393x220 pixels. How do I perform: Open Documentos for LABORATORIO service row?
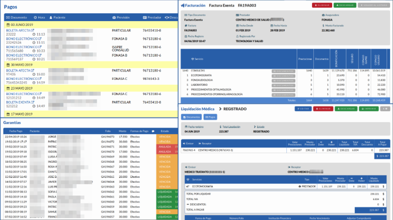tap(283, 85)
